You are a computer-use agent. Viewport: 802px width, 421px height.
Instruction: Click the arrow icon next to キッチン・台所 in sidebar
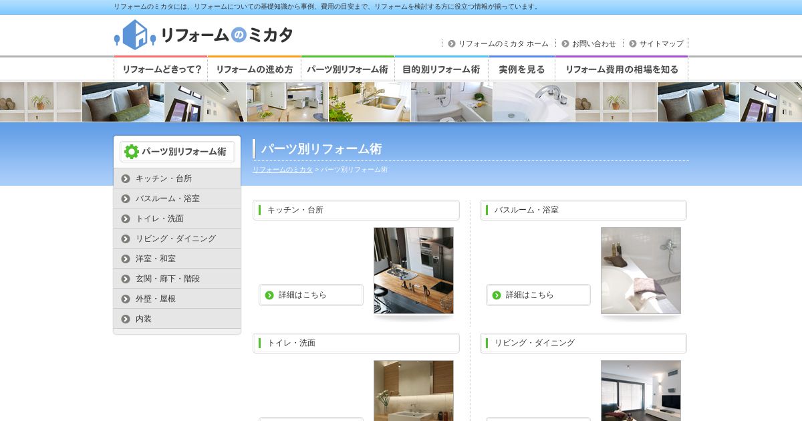click(x=126, y=178)
